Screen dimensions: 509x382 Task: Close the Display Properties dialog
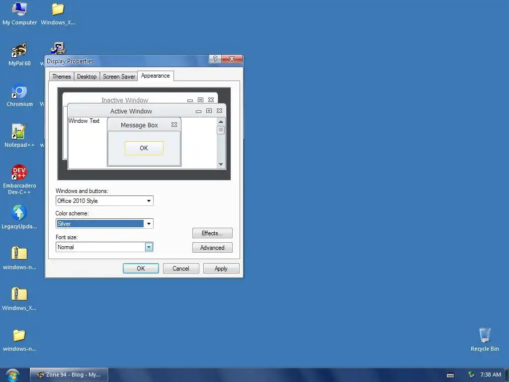tap(232, 59)
